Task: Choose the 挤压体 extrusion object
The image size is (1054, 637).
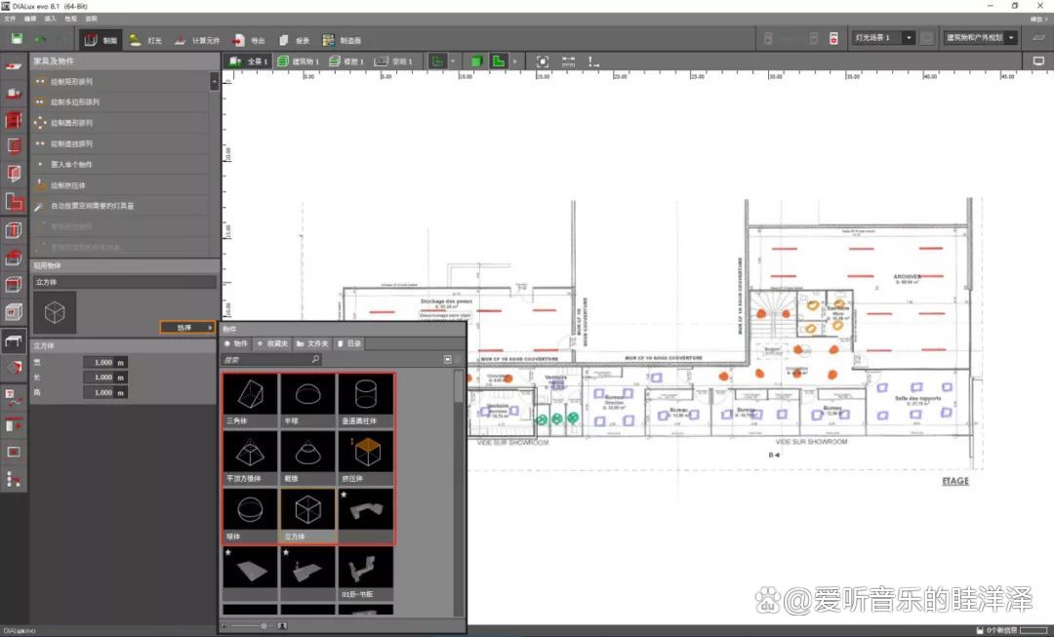Action: coord(366,458)
